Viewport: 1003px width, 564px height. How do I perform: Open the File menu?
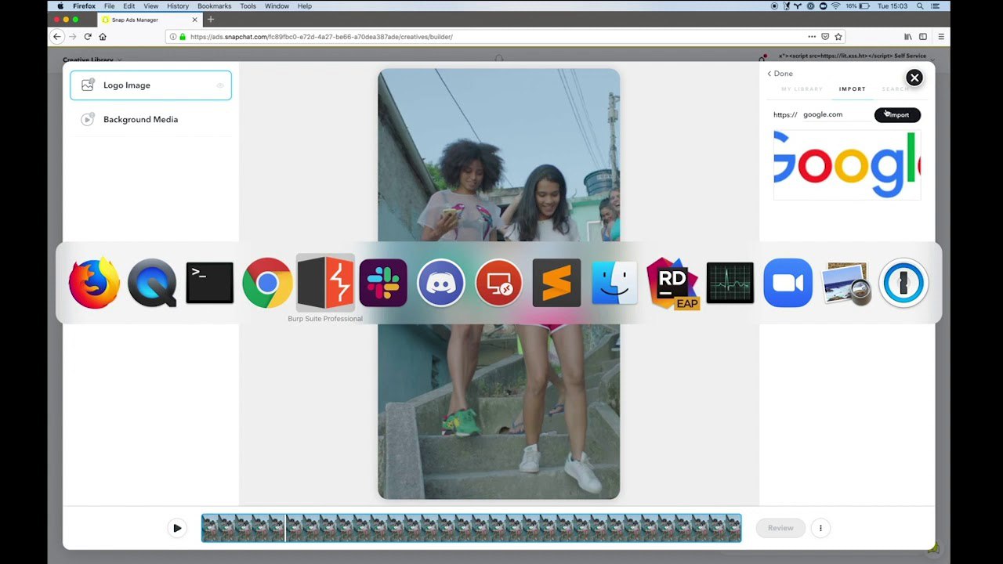[x=110, y=5]
